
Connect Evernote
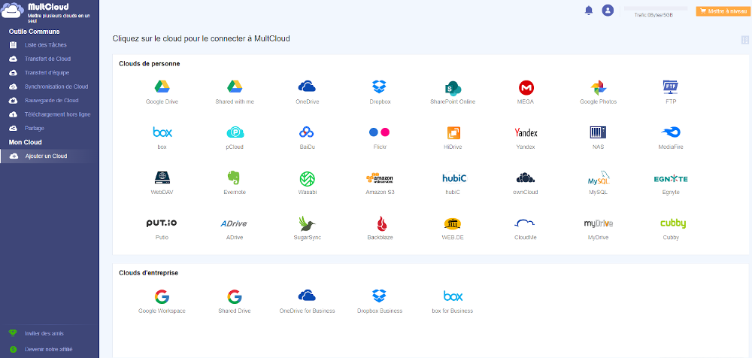coord(235,183)
